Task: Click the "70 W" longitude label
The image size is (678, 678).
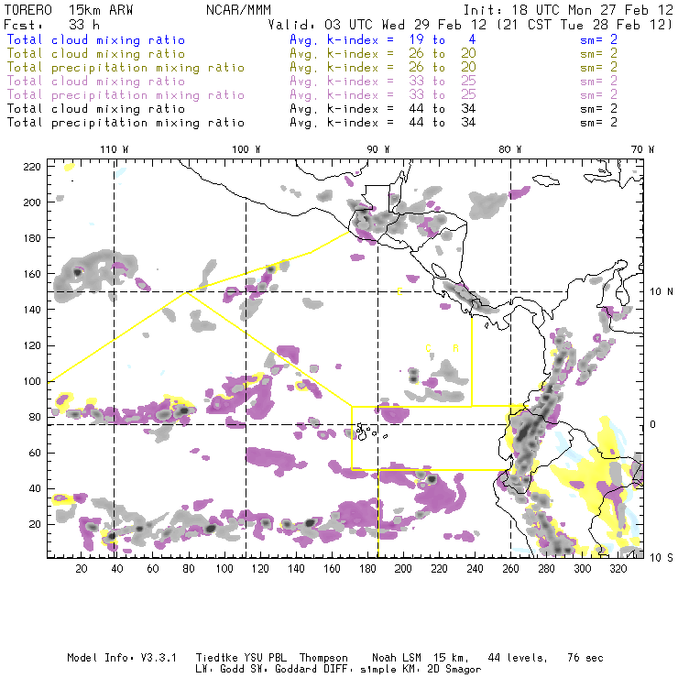Action: point(642,149)
